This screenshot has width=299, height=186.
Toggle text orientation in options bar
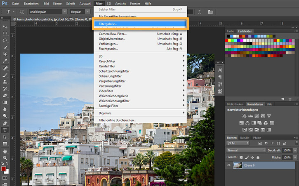(x=21, y=12)
